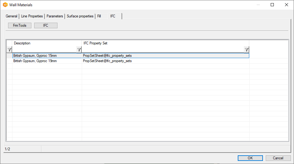
Task: Select the British Gypsum, Gyproc 19mm row
Action: pyautogui.click(x=47, y=61)
